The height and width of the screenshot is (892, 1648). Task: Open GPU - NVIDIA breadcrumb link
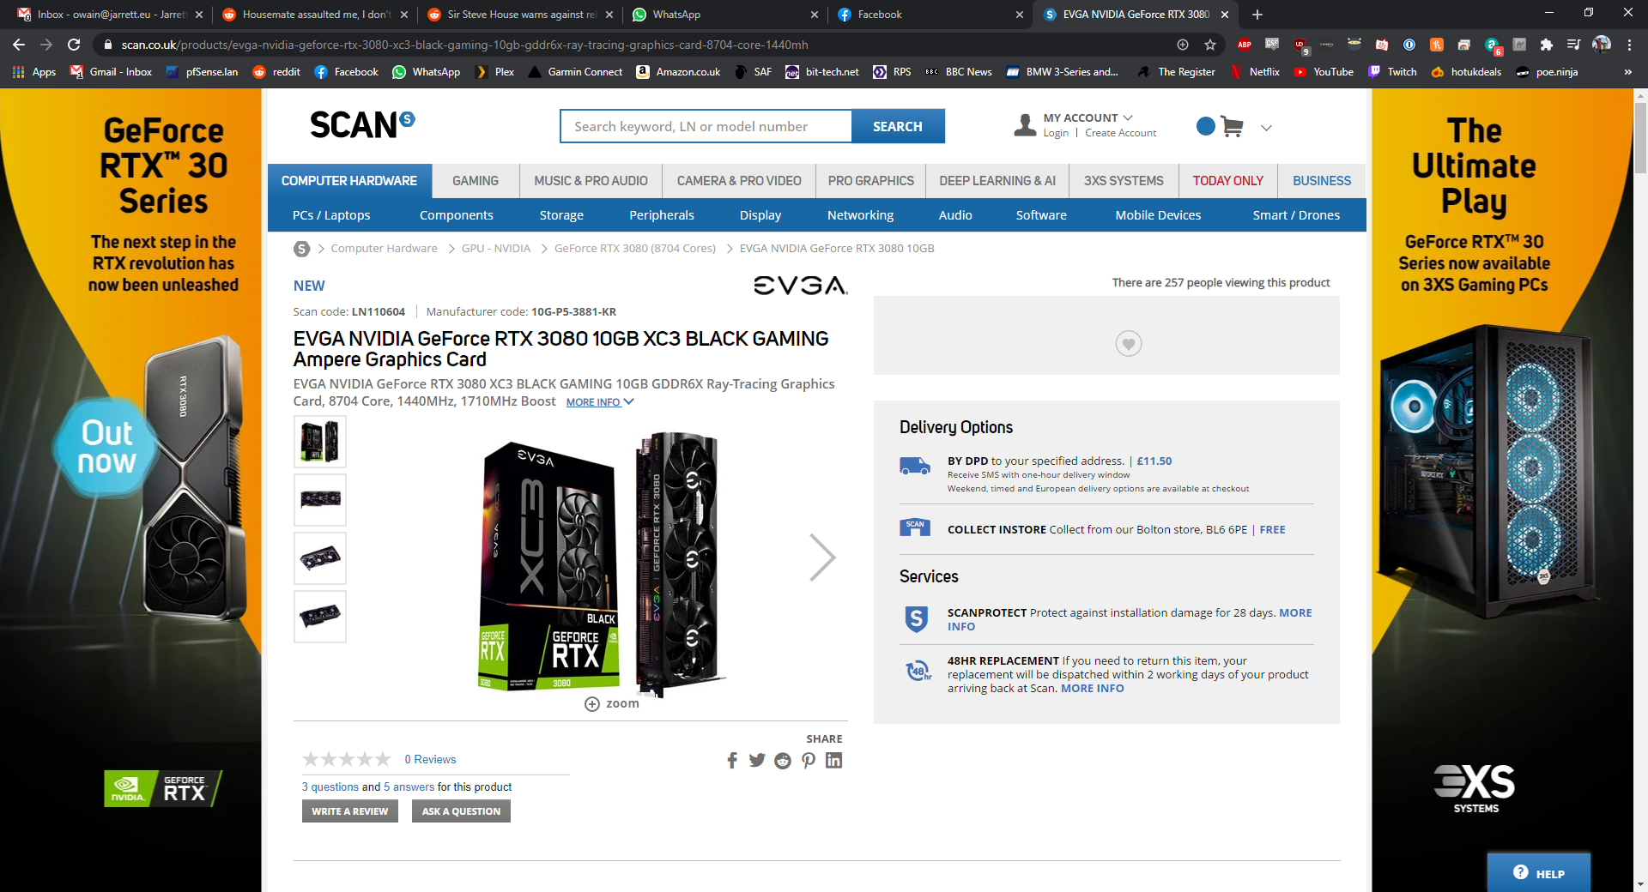[496, 249]
